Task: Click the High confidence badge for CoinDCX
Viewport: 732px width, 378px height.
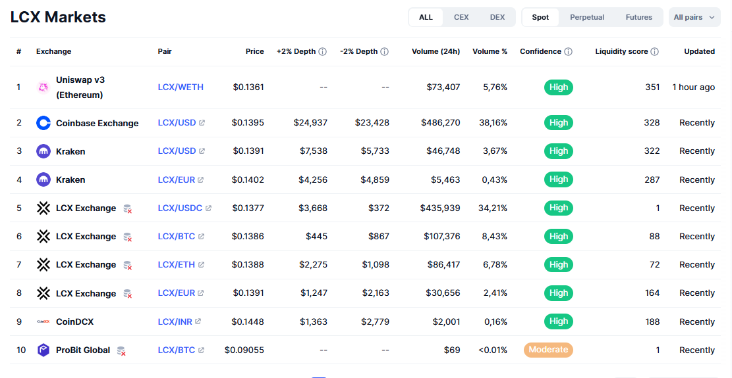Action: (x=558, y=321)
